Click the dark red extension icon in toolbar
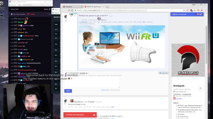Viewport: 213px width, 119px height. (191, 10)
